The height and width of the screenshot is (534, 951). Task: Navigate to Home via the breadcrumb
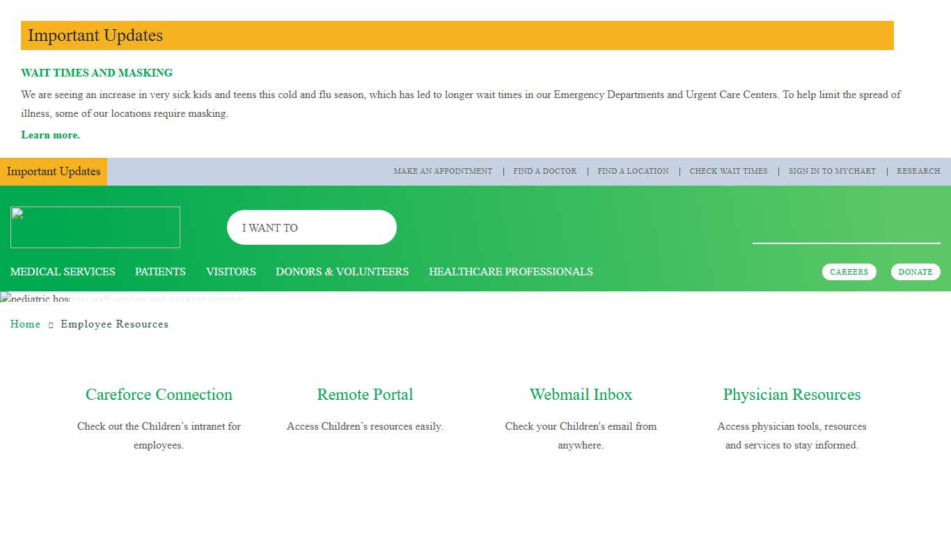(x=25, y=324)
